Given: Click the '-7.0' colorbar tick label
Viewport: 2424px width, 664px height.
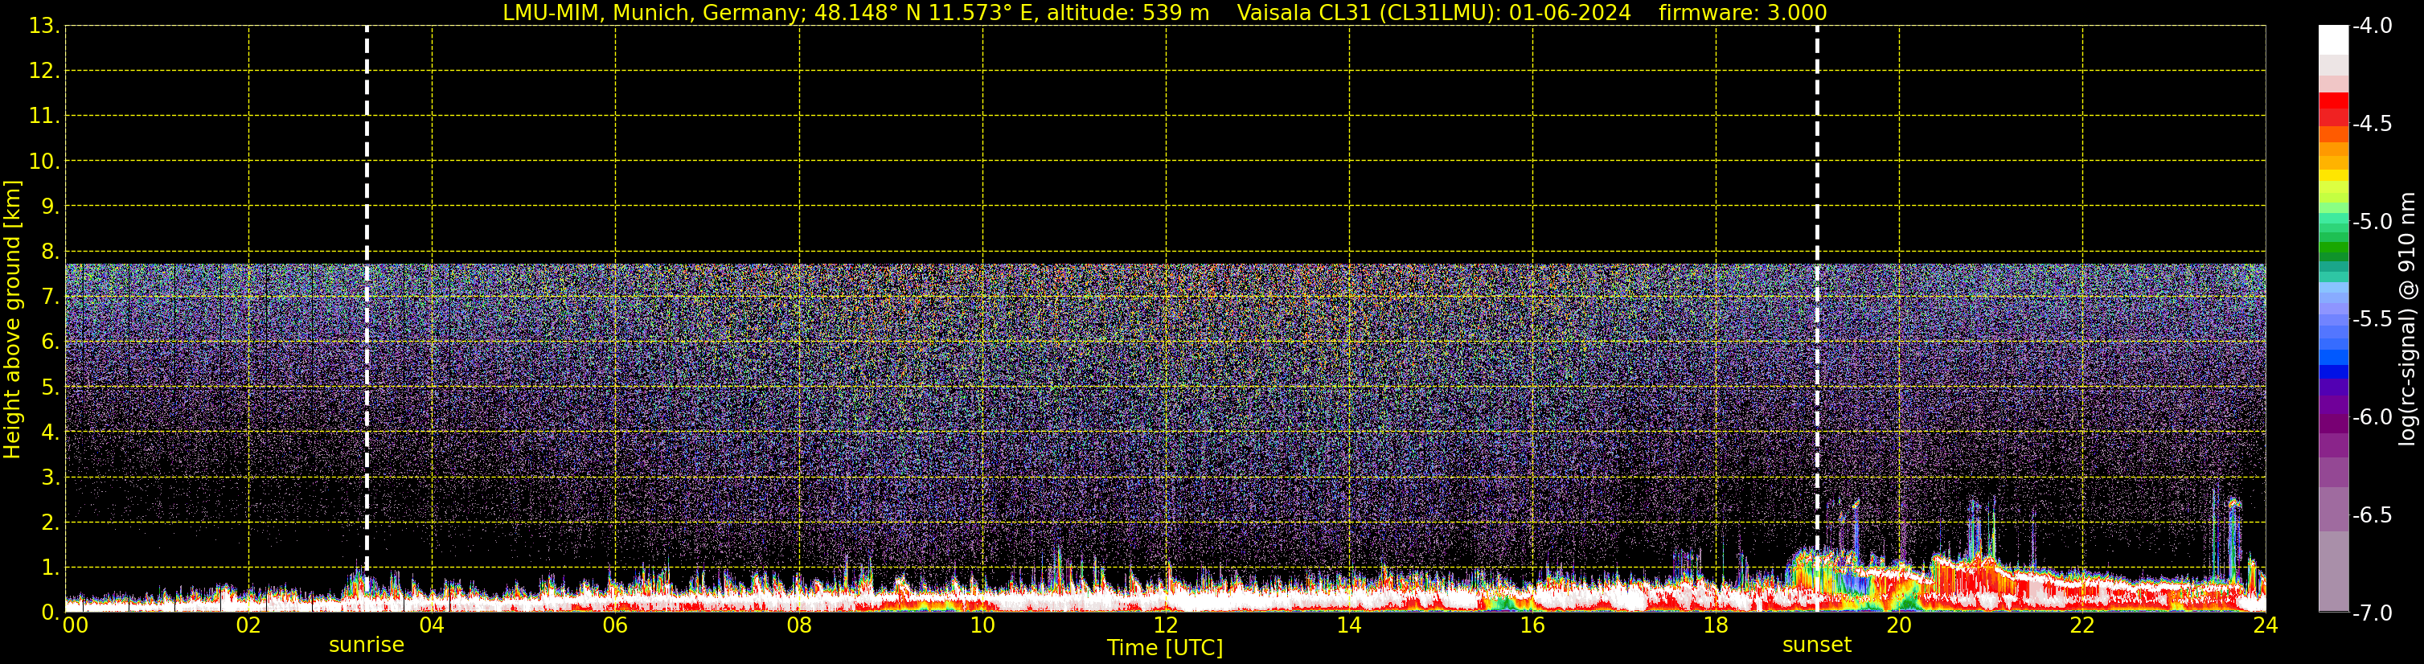Looking at the screenshot, I should tap(2373, 613).
